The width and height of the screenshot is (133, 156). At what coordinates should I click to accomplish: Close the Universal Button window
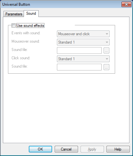tap(126, 4)
